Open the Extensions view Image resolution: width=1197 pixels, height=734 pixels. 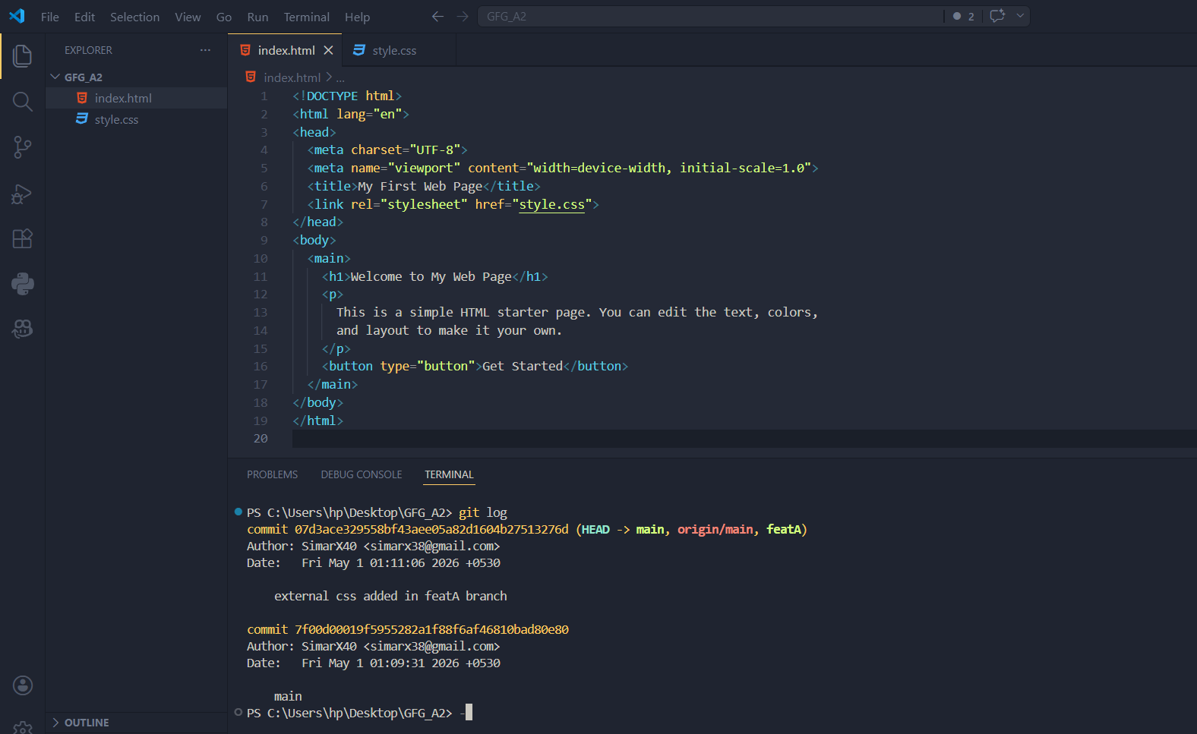(23, 238)
